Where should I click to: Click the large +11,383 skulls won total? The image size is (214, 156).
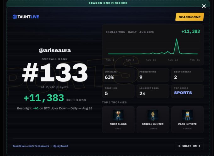44,98
